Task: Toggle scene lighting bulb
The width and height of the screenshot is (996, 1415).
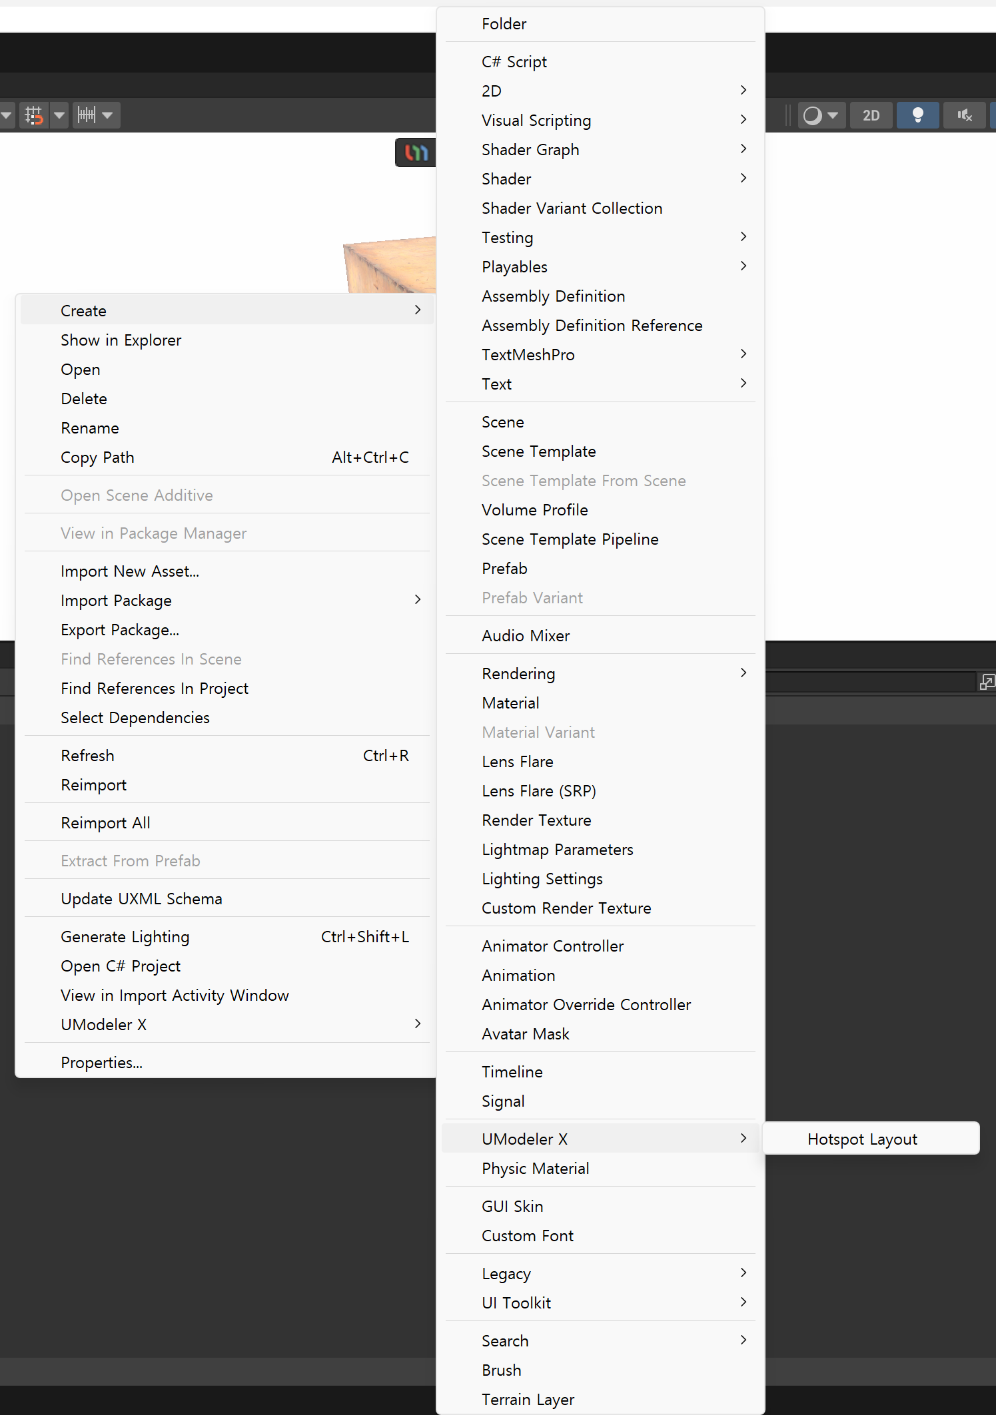Action: coord(917,115)
